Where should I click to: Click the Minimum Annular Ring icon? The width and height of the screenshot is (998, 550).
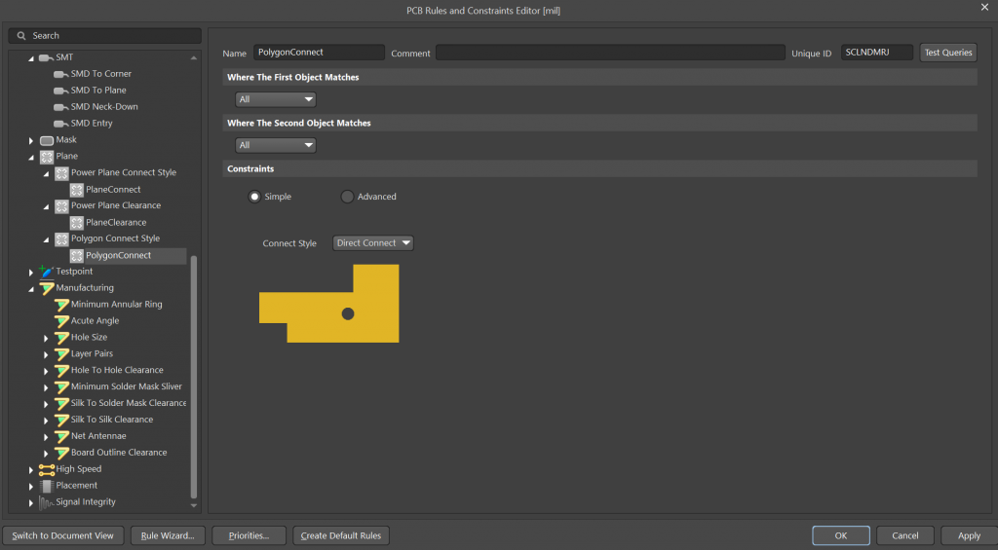pos(61,305)
